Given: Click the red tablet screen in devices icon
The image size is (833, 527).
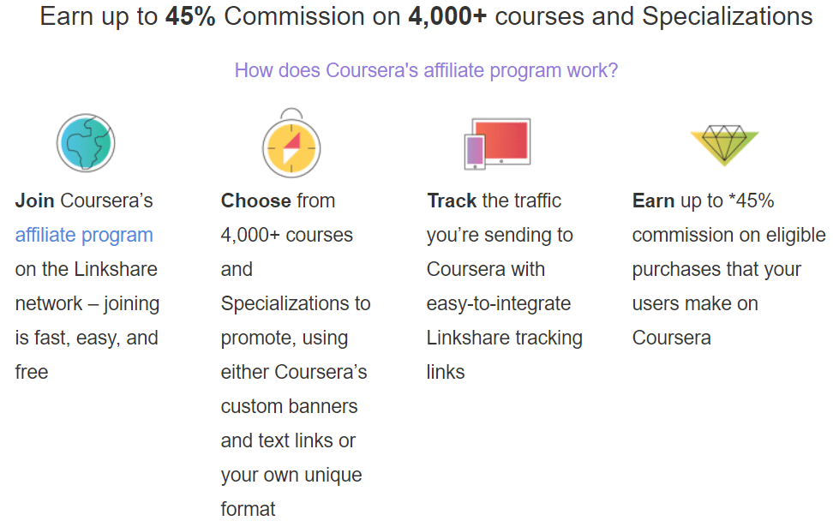Looking at the screenshot, I should tap(501, 141).
